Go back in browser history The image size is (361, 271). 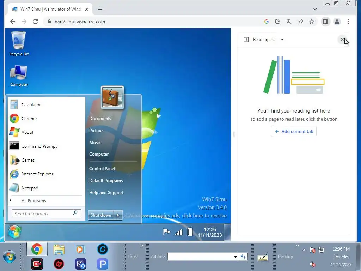pos(13,22)
